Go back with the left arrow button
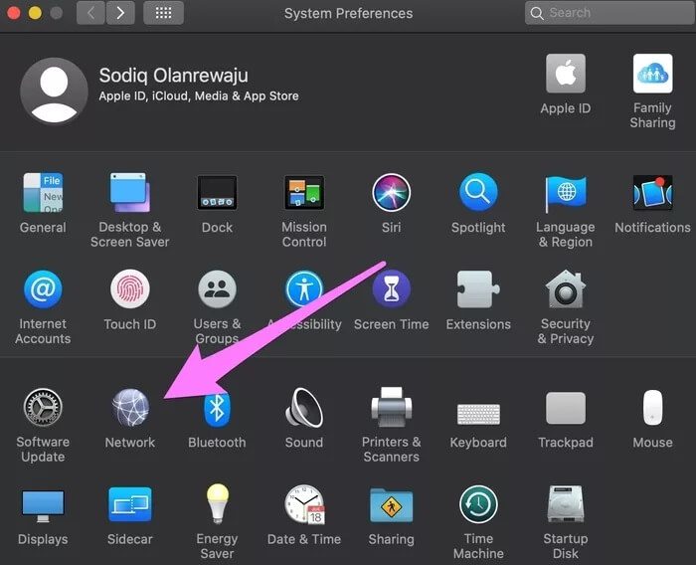Screen dimensions: 696x565 [90, 13]
